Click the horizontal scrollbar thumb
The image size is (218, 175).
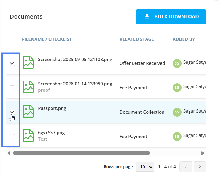click(82, 153)
